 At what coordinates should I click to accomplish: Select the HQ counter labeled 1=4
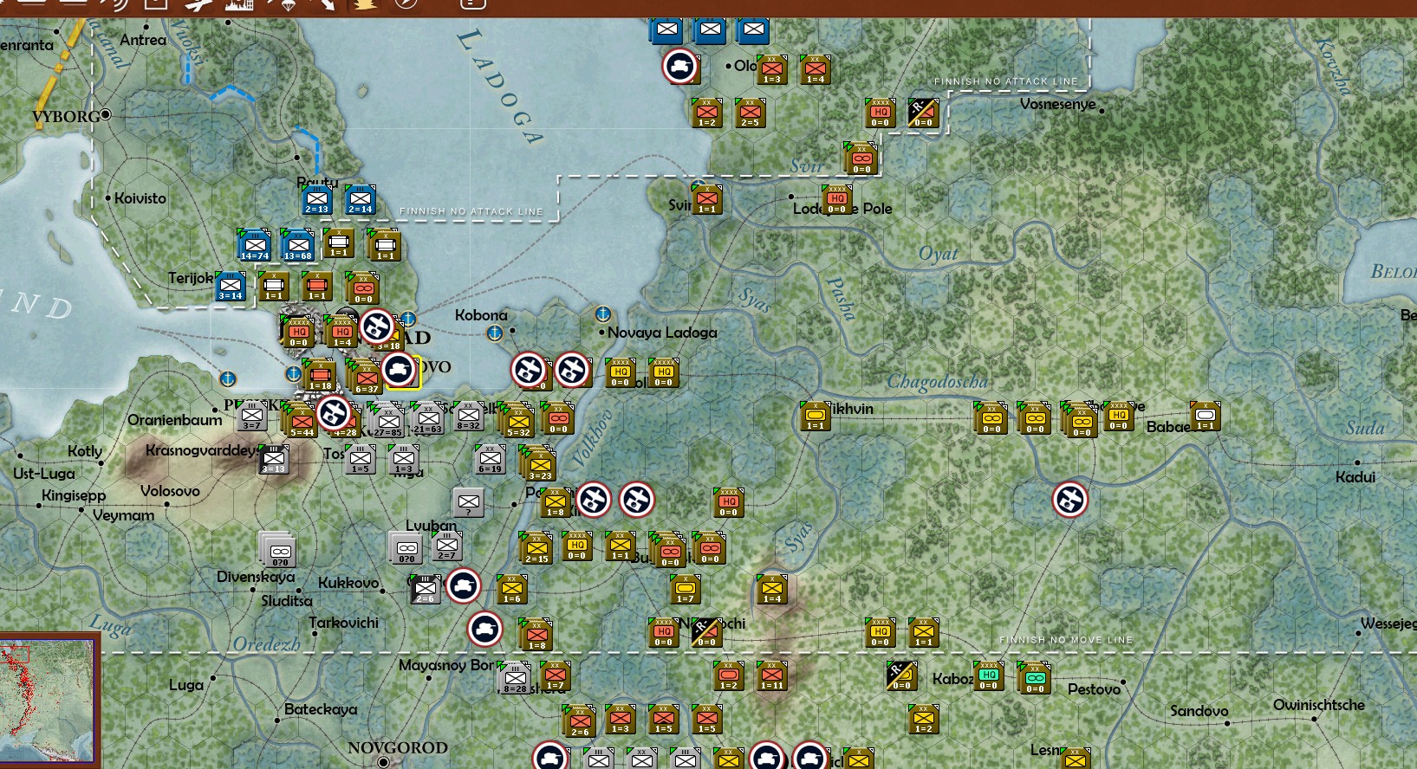tap(342, 333)
